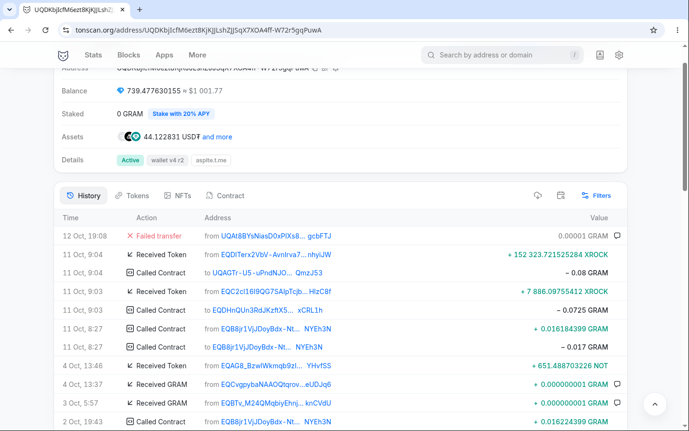Open the Blocks page
The height and width of the screenshot is (431, 689).
pyautogui.click(x=129, y=55)
